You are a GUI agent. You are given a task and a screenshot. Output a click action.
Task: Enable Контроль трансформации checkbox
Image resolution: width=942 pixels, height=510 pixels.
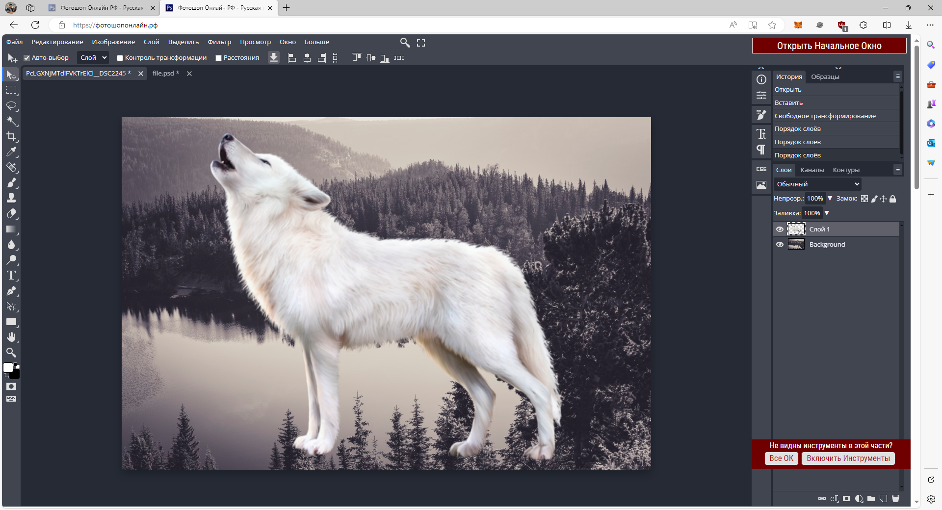pyautogui.click(x=120, y=58)
